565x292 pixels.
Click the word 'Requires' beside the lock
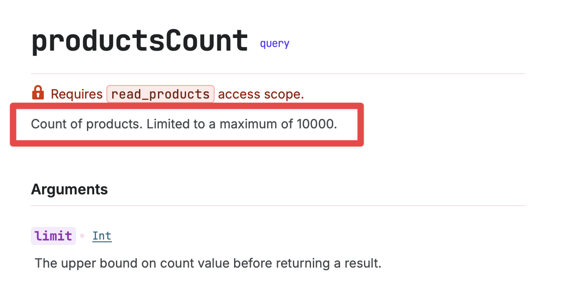[x=77, y=94]
